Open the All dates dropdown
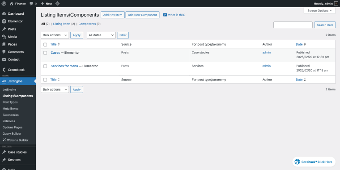This screenshot has width=340, height=170. pos(101,35)
